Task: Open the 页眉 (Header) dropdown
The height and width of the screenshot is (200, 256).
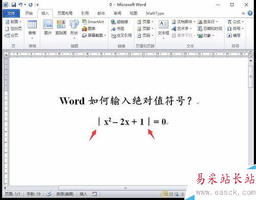Action: coord(145,22)
